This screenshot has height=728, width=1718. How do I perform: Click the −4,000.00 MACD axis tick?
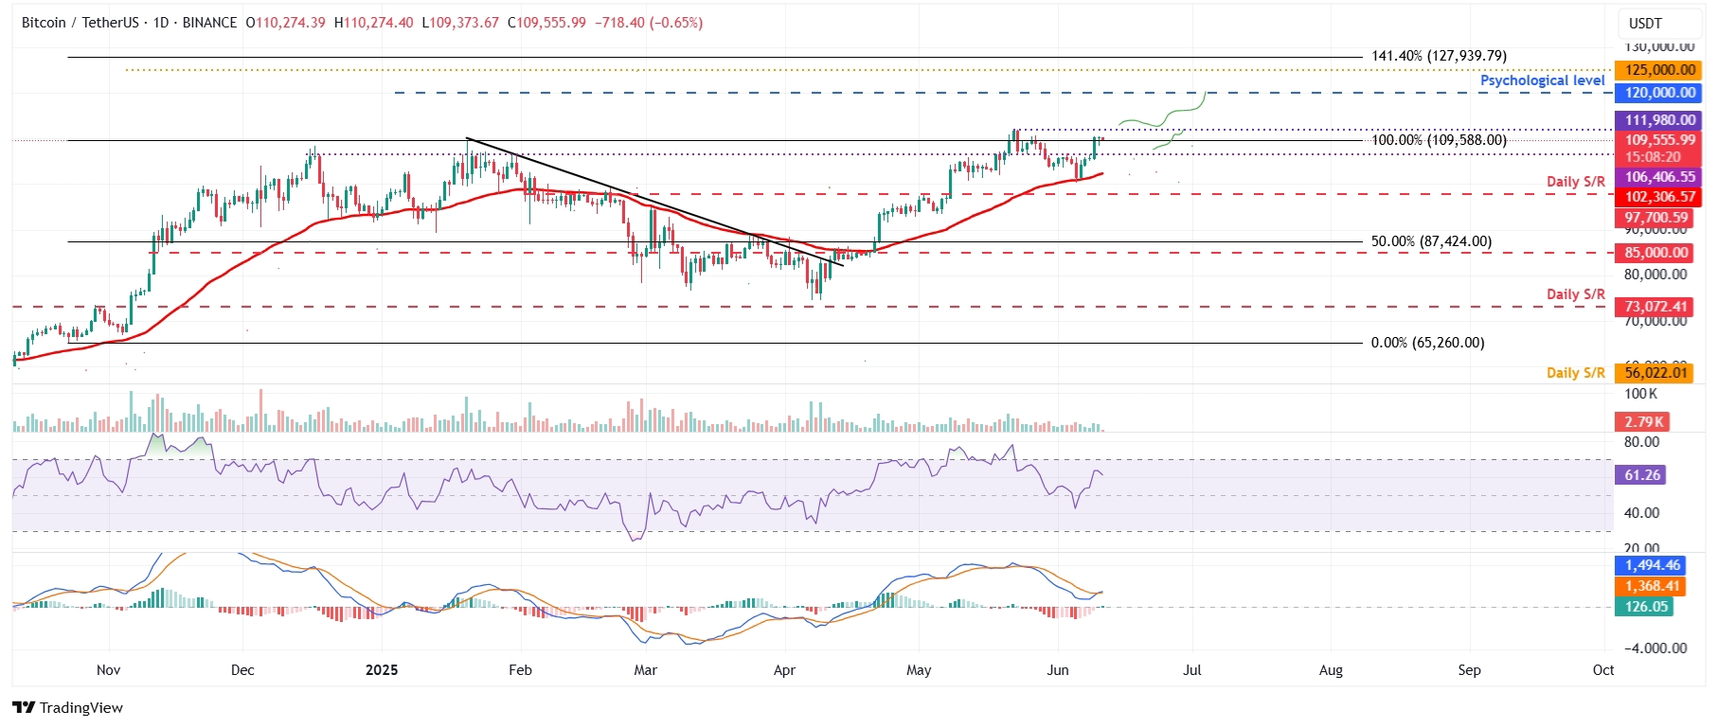point(1655,648)
